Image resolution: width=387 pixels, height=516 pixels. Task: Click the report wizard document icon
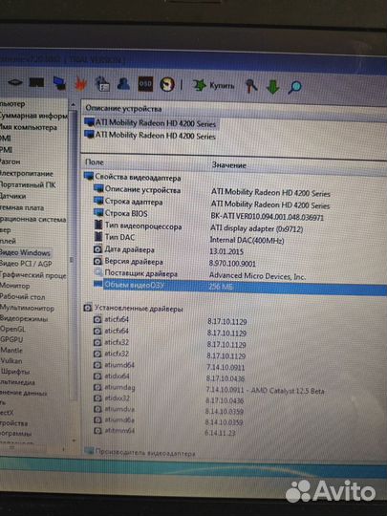tap(102, 84)
